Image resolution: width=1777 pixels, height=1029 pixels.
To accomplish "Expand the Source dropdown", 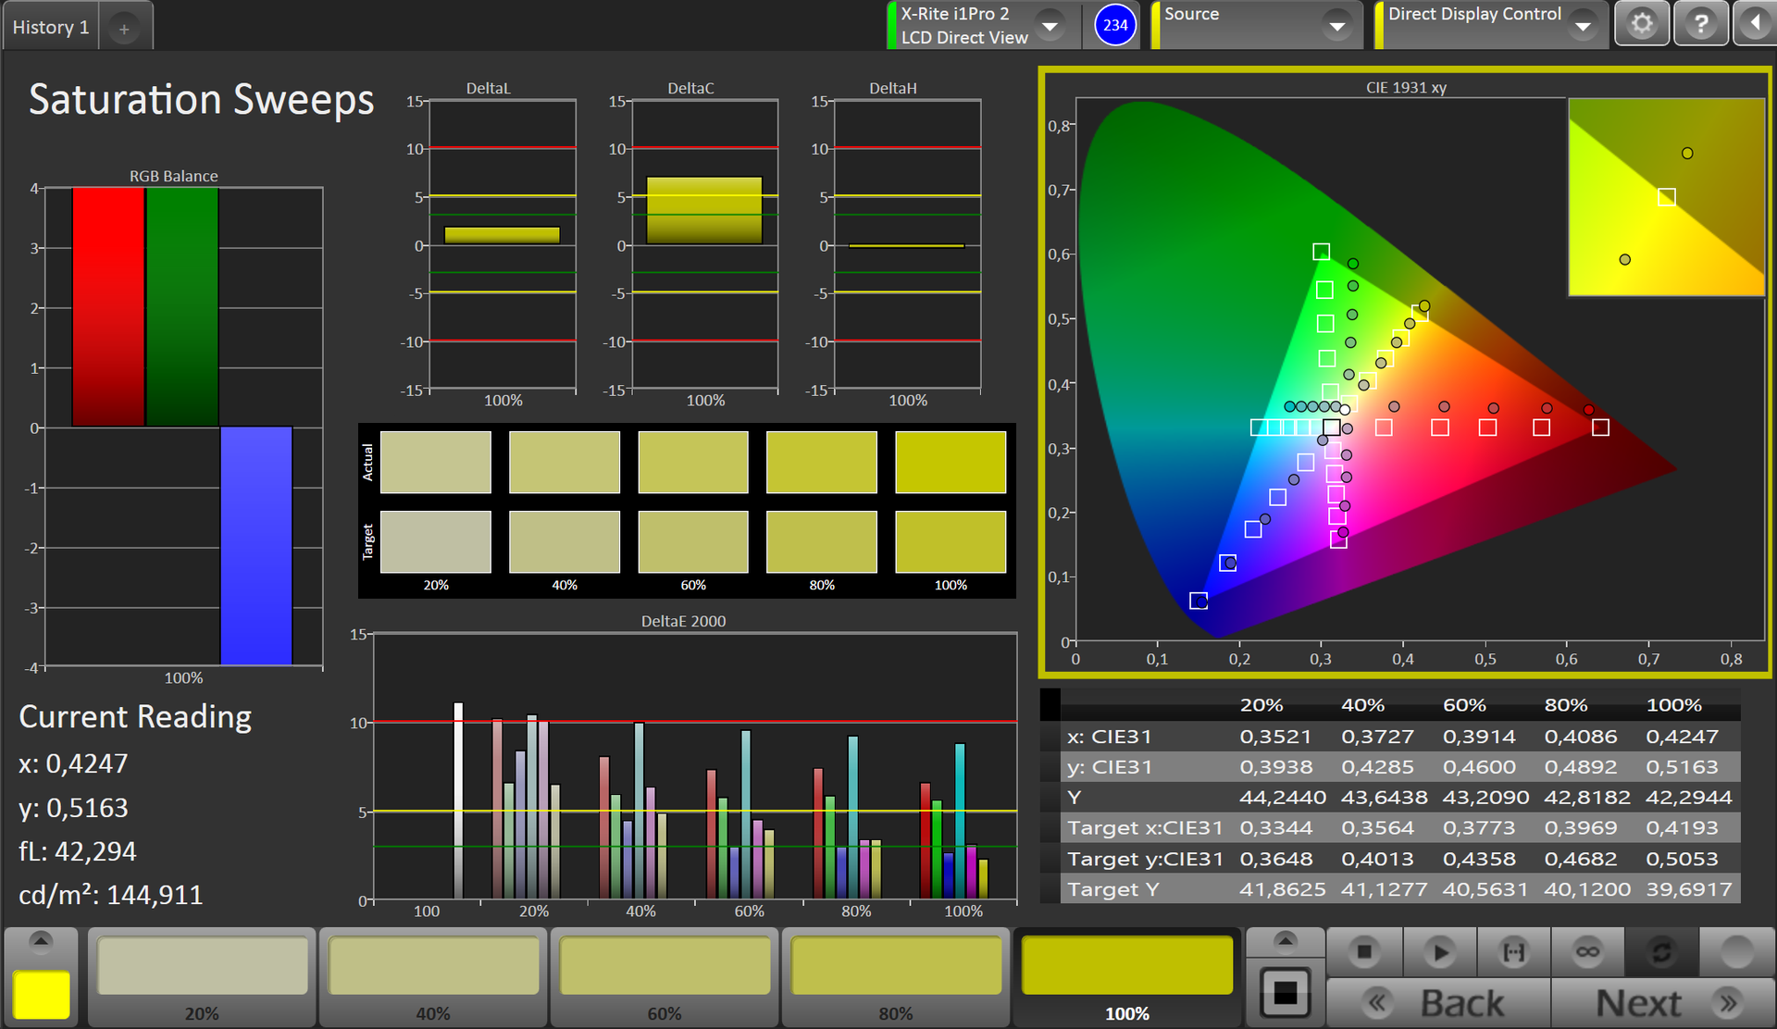I will [x=1336, y=25].
